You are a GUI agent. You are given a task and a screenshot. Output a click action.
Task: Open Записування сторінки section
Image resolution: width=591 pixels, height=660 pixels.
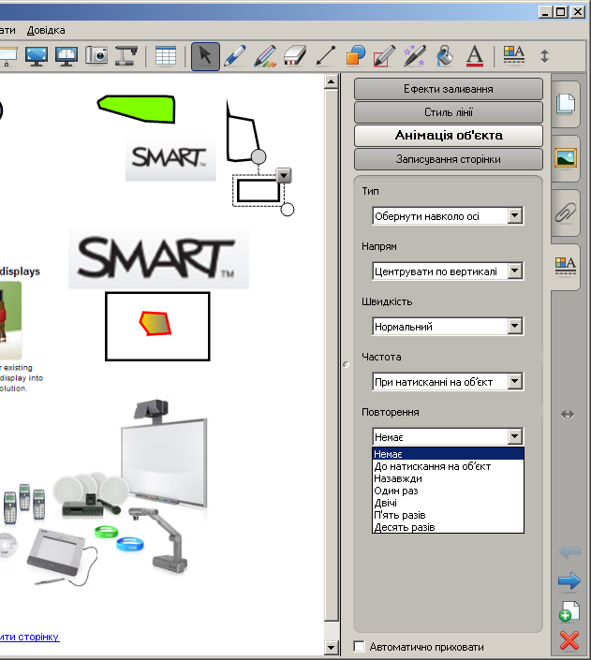(449, 159)
